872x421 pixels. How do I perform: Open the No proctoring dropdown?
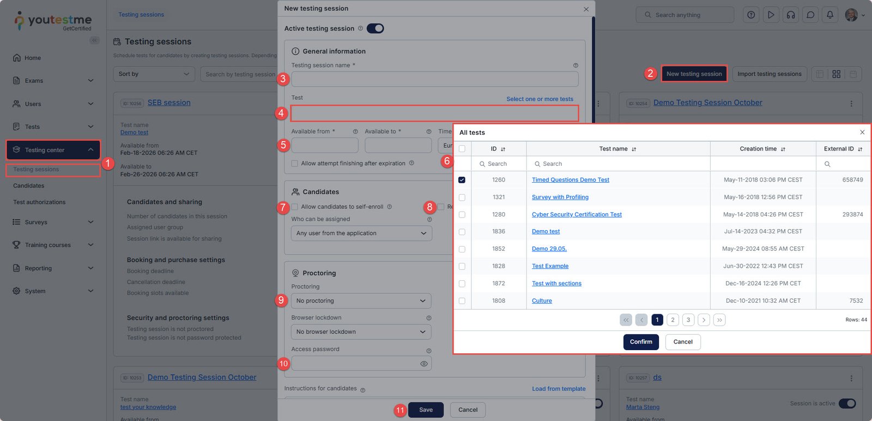(361, 301)
